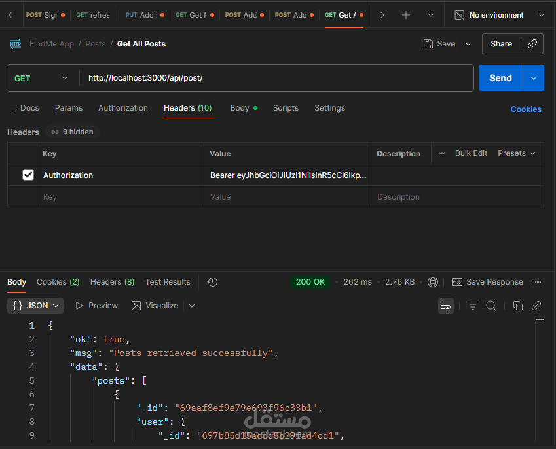Search the response with the magnifier icon
This screenshot has height=449, width=556.
point(491,306)
